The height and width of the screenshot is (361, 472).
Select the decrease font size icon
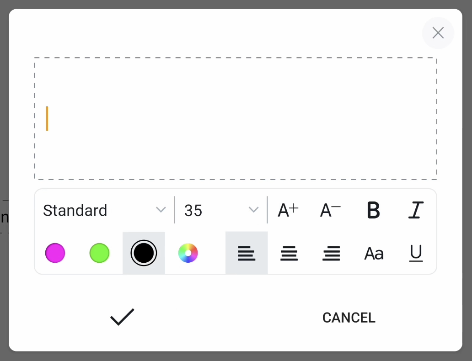[330, 210]
